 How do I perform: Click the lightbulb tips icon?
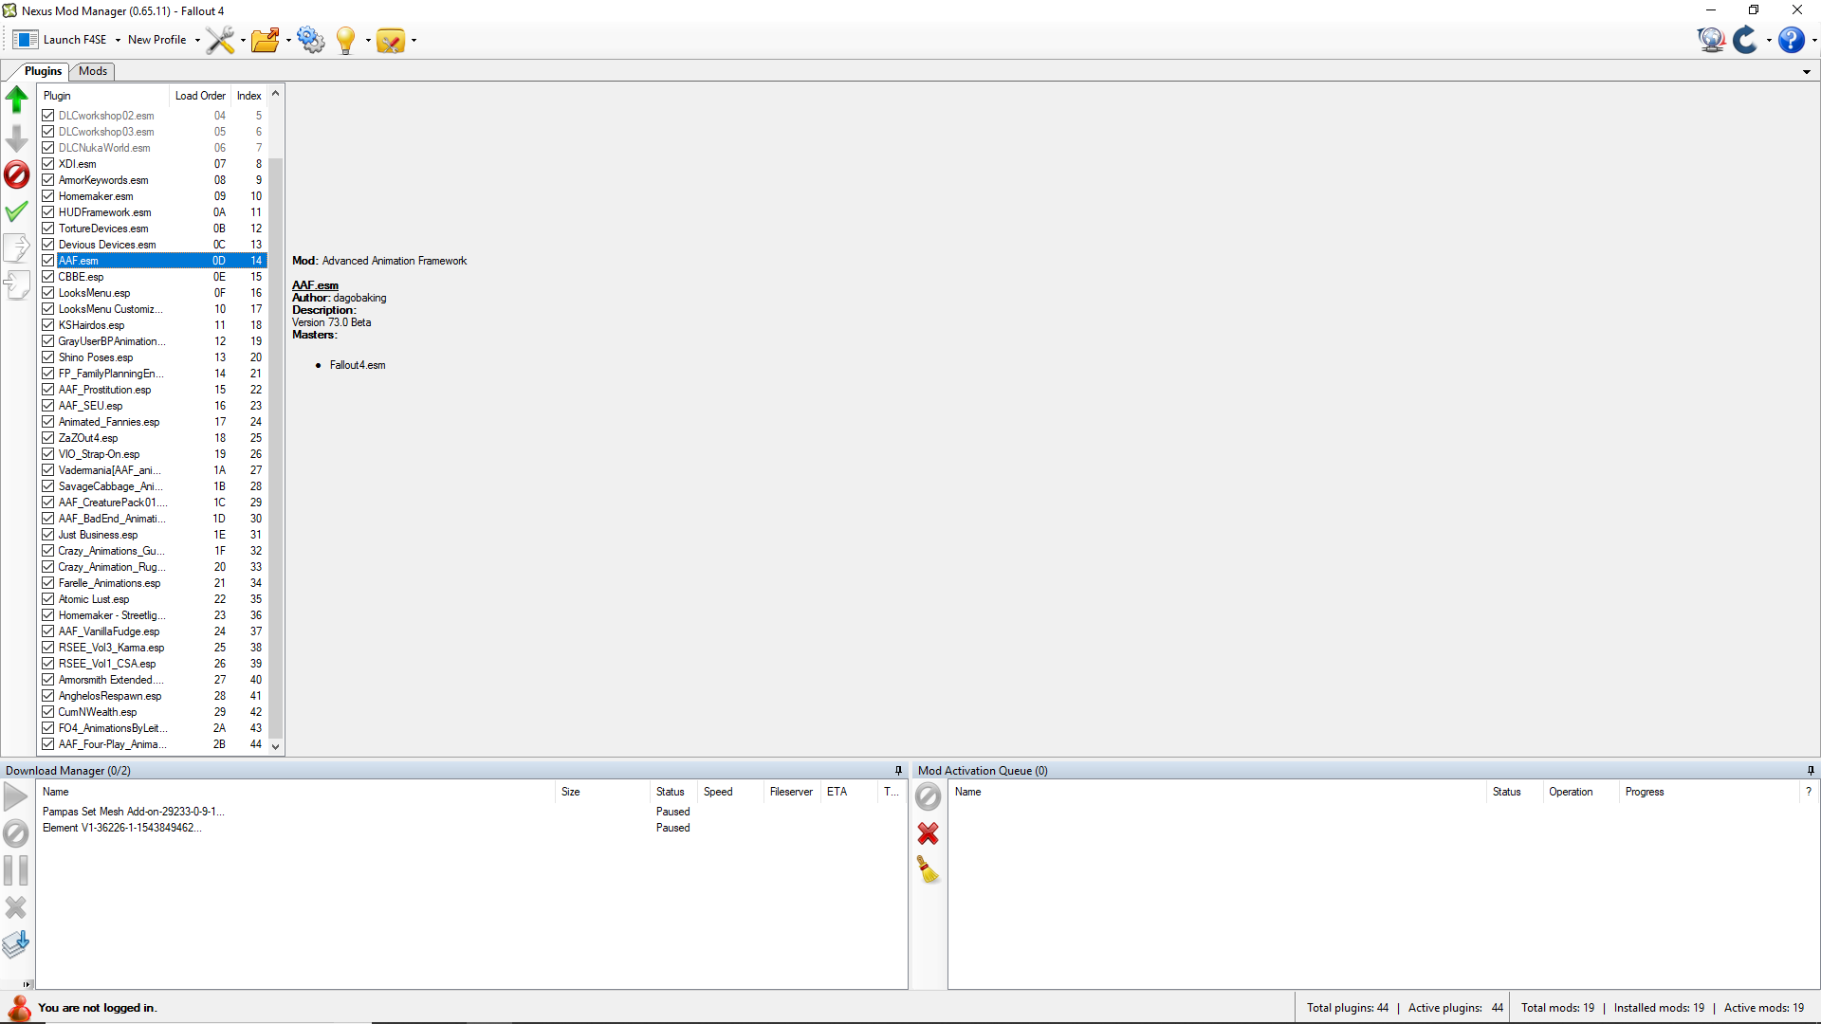346,40
